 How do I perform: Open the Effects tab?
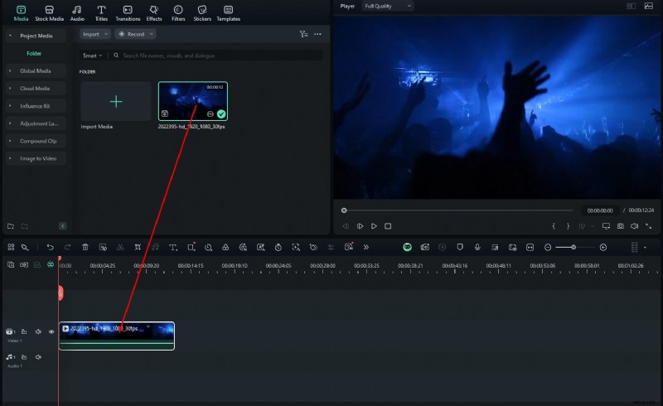[x=154, y=13]
